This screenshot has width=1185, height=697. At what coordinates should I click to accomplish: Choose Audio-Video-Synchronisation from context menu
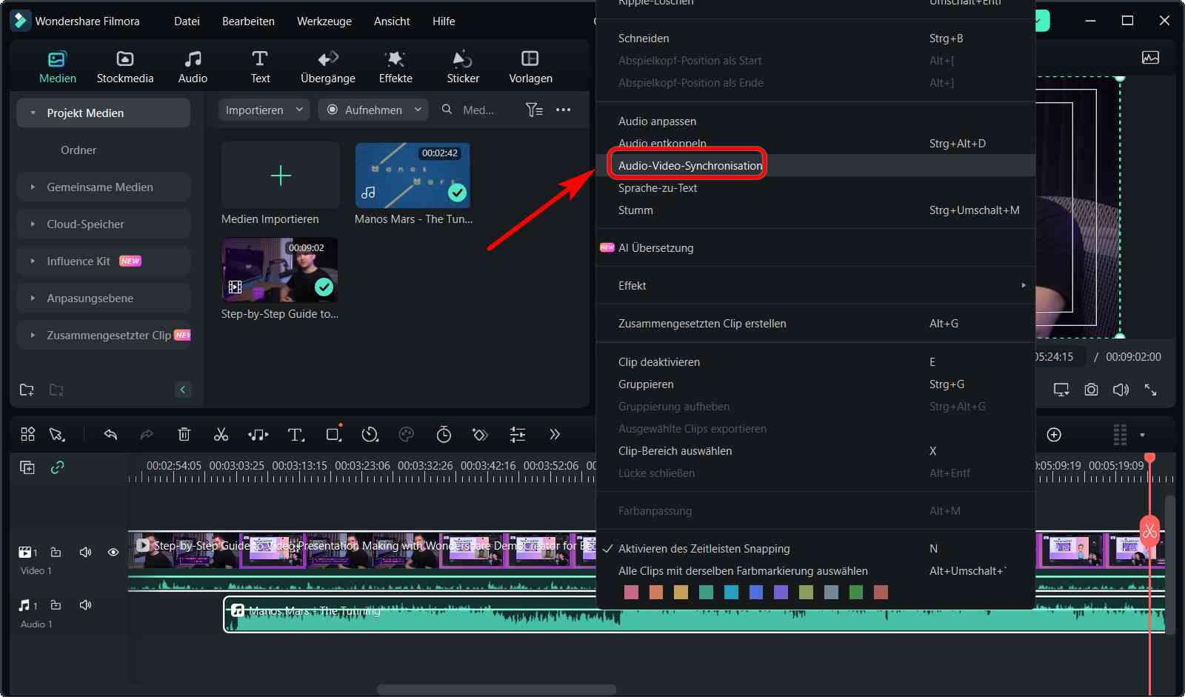click(815, 165)
